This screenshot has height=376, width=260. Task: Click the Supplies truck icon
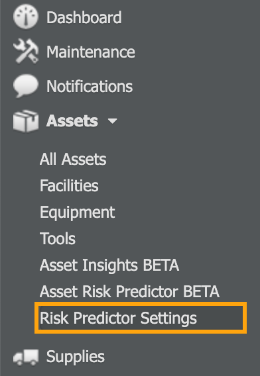point(26,357)
